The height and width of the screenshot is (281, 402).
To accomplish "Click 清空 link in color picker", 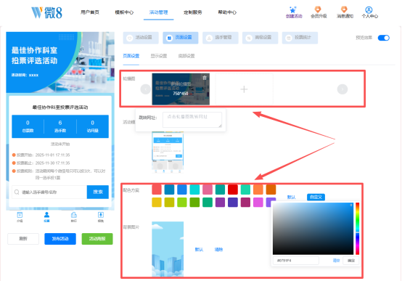I will (337, 261).
